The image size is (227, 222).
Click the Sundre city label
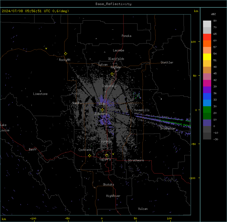(77, 103)
